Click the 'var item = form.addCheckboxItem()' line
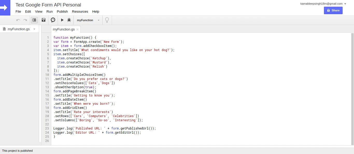This screenshot has width=354, height=154. point(85,46)
